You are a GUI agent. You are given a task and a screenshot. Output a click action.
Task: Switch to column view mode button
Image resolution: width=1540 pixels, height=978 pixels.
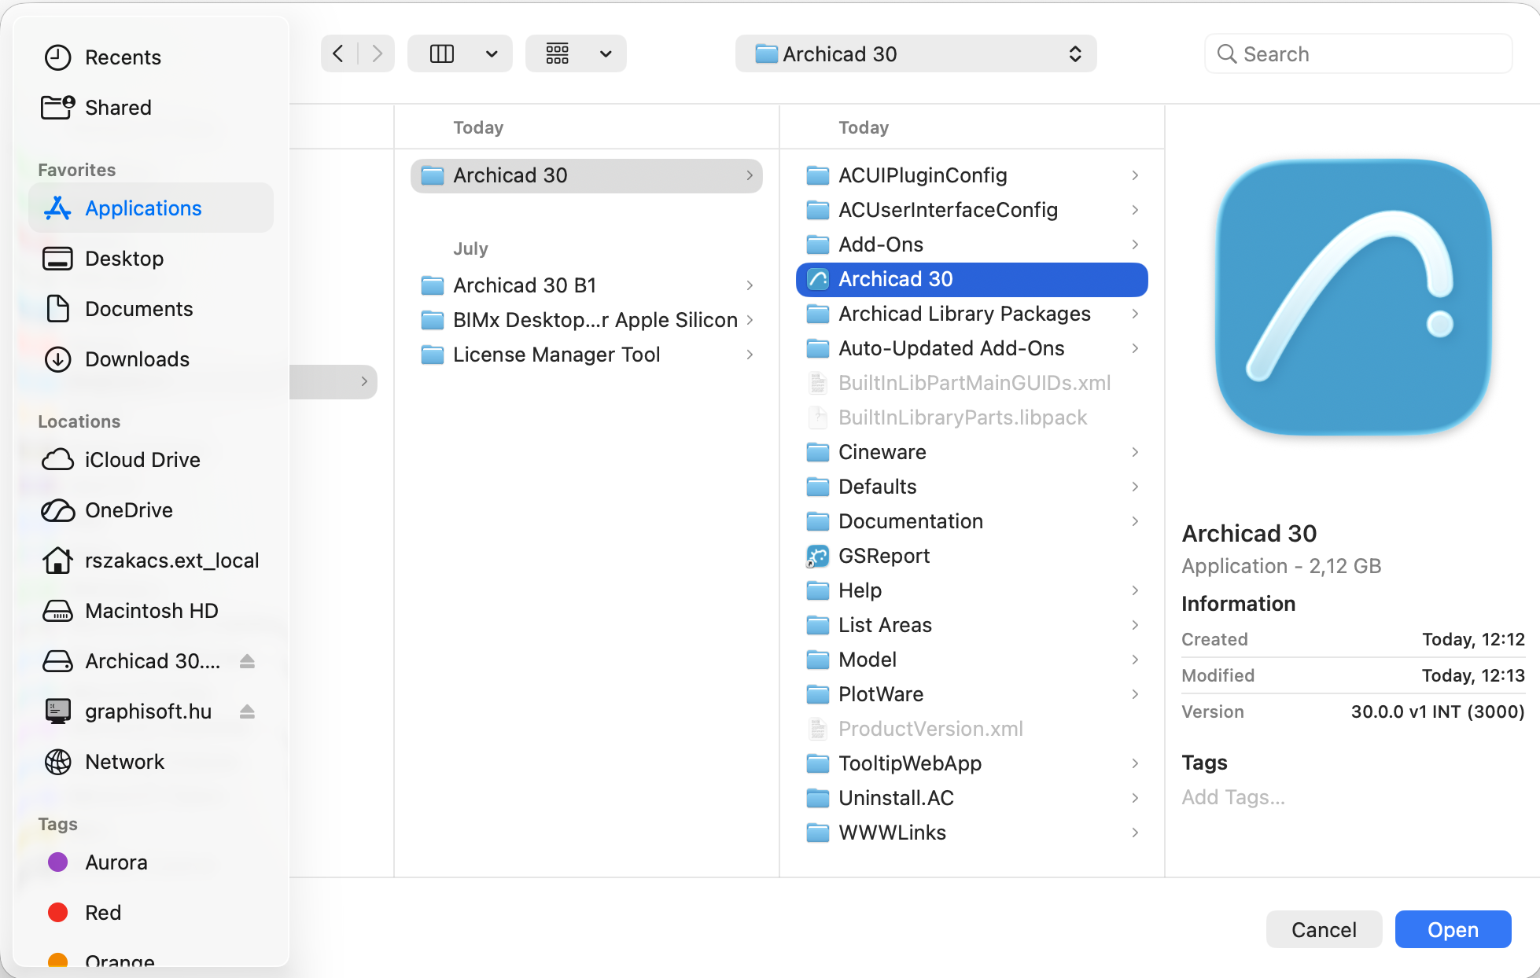442,53
